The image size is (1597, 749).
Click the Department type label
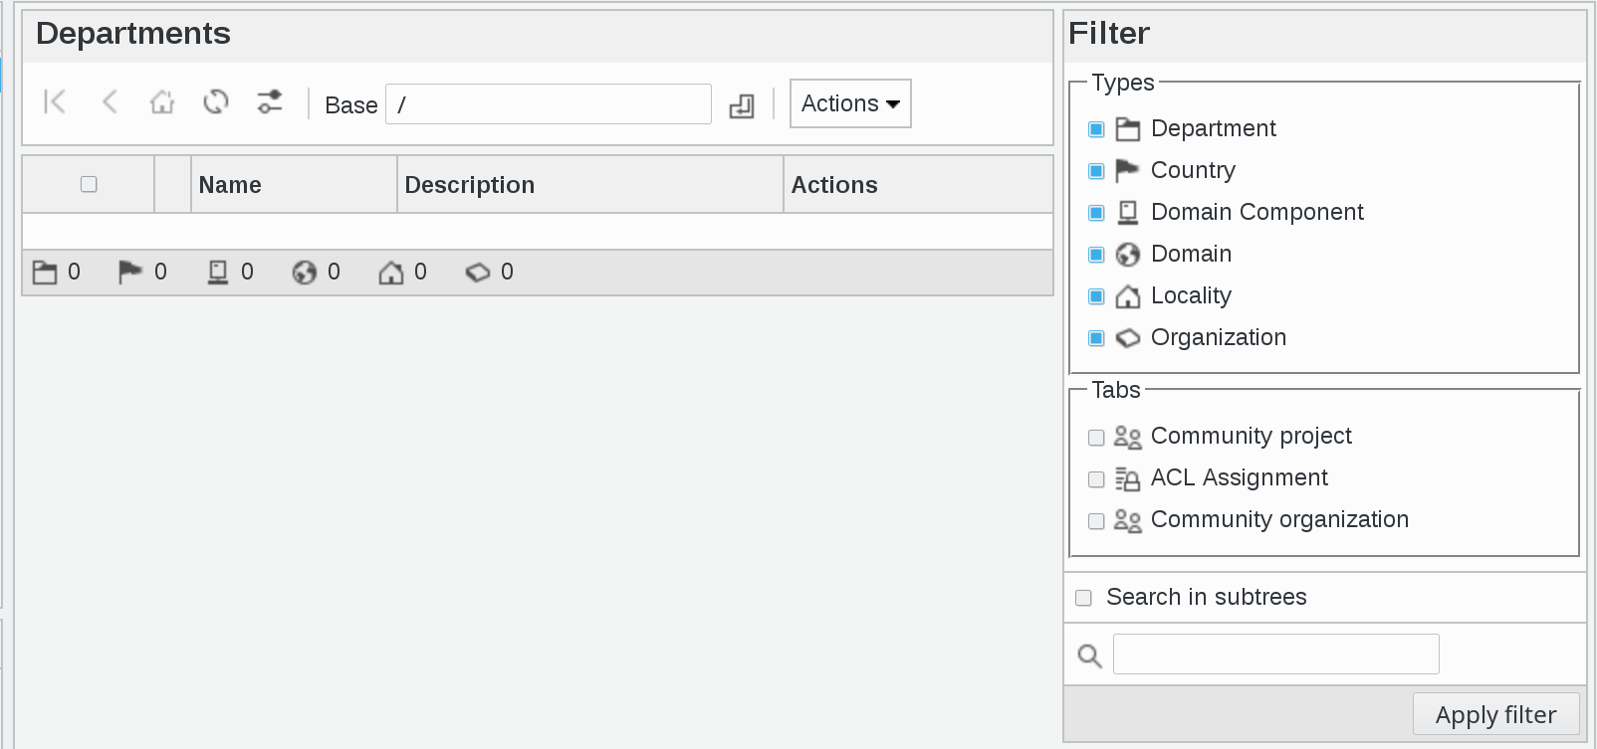(1214, 129)
